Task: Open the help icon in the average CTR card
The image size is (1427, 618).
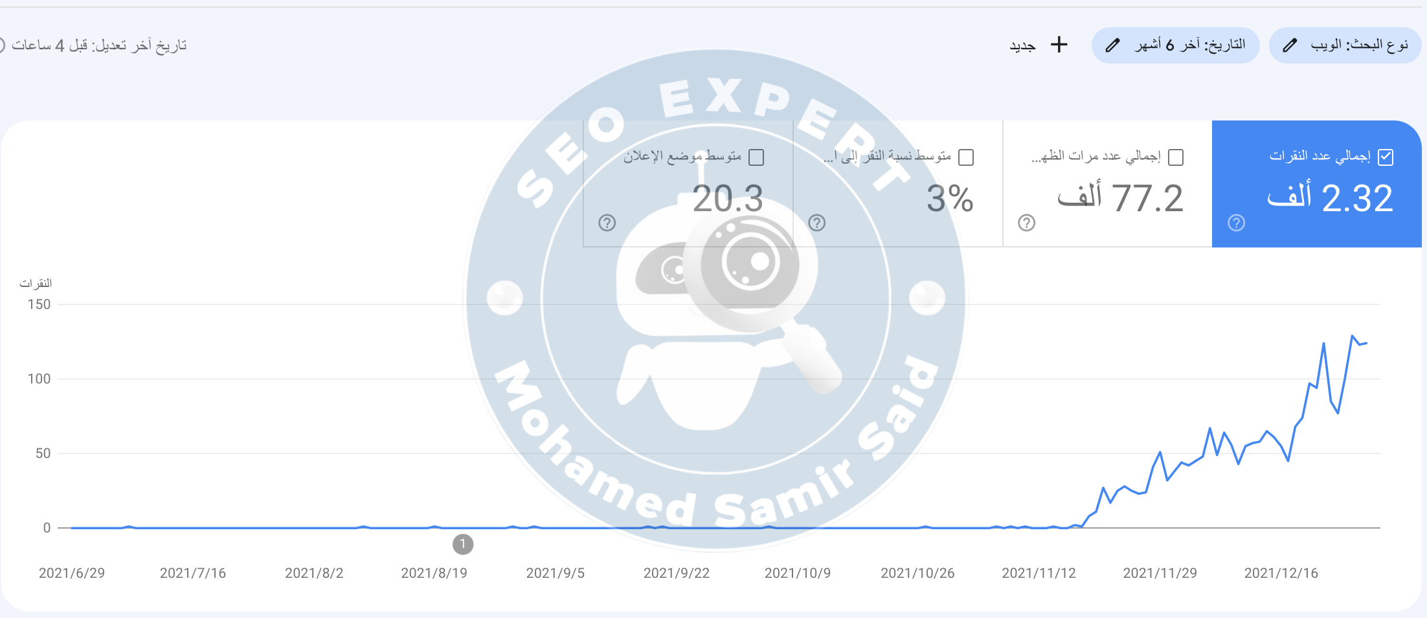Action: pyautogui.click(x=816, y=223)
